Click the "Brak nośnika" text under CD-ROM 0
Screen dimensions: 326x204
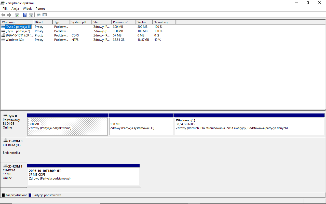coord(11,153)
